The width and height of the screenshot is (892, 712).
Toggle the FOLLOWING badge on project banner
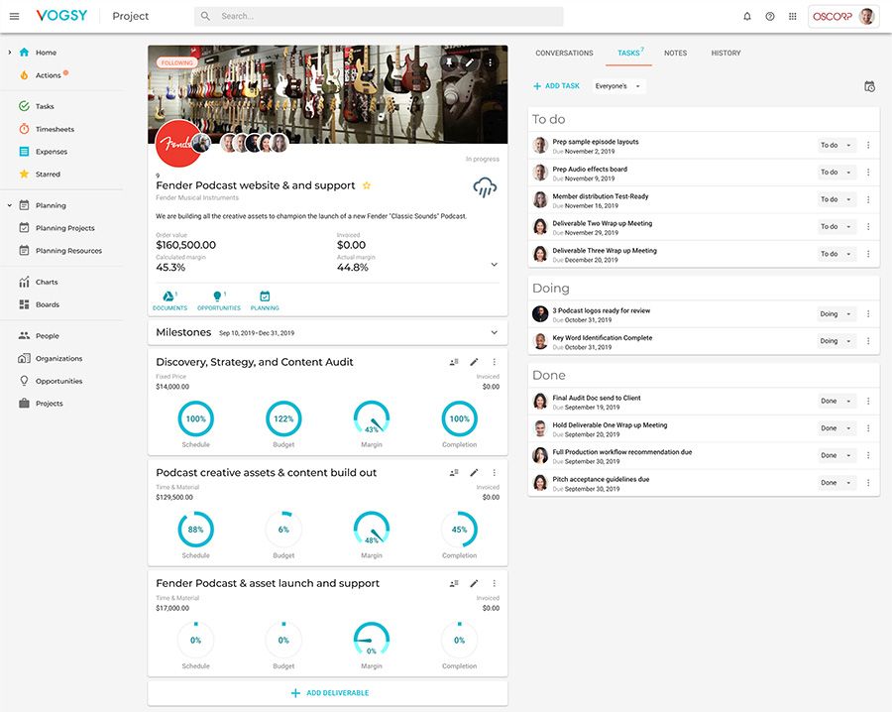(177, 62)
